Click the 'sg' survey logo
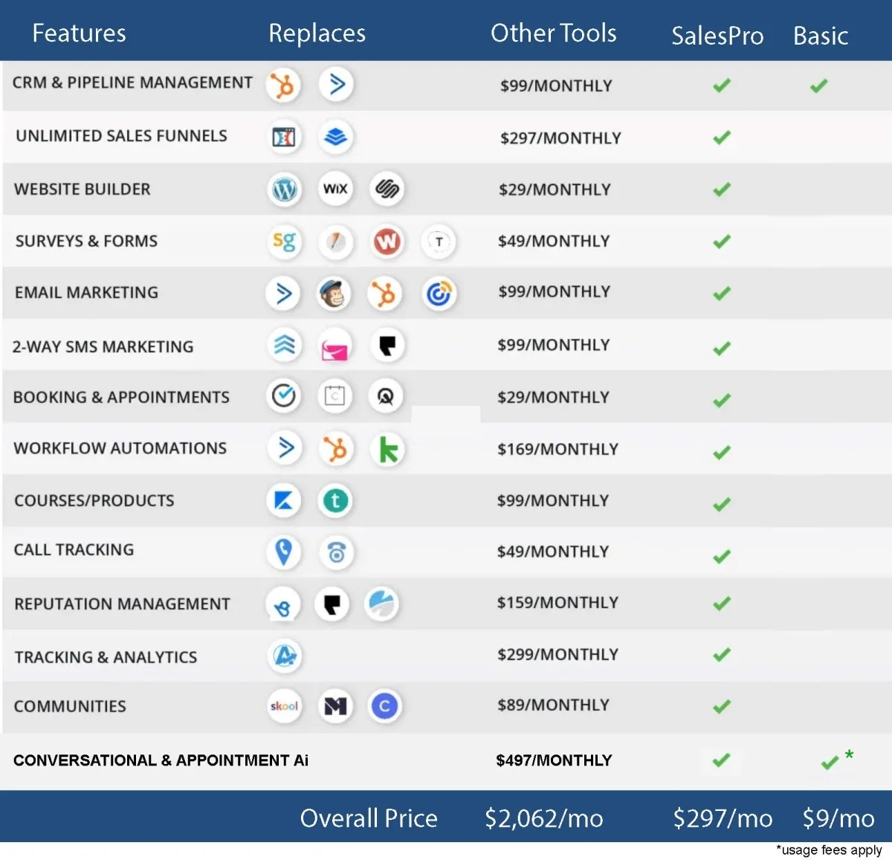 tap(284, 242)
